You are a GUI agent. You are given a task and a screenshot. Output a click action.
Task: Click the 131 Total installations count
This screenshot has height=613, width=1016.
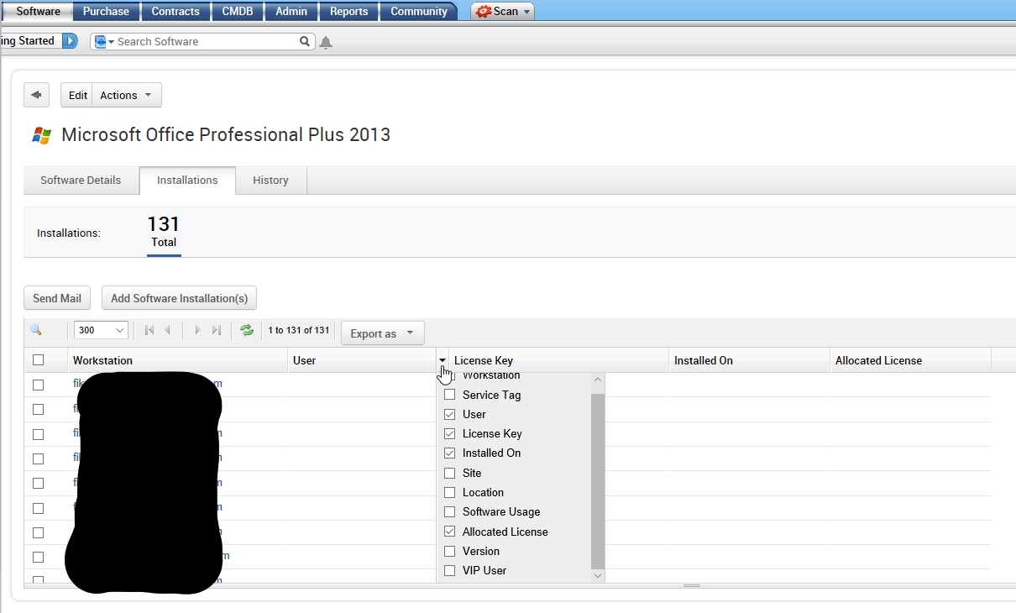pos(164,233)
